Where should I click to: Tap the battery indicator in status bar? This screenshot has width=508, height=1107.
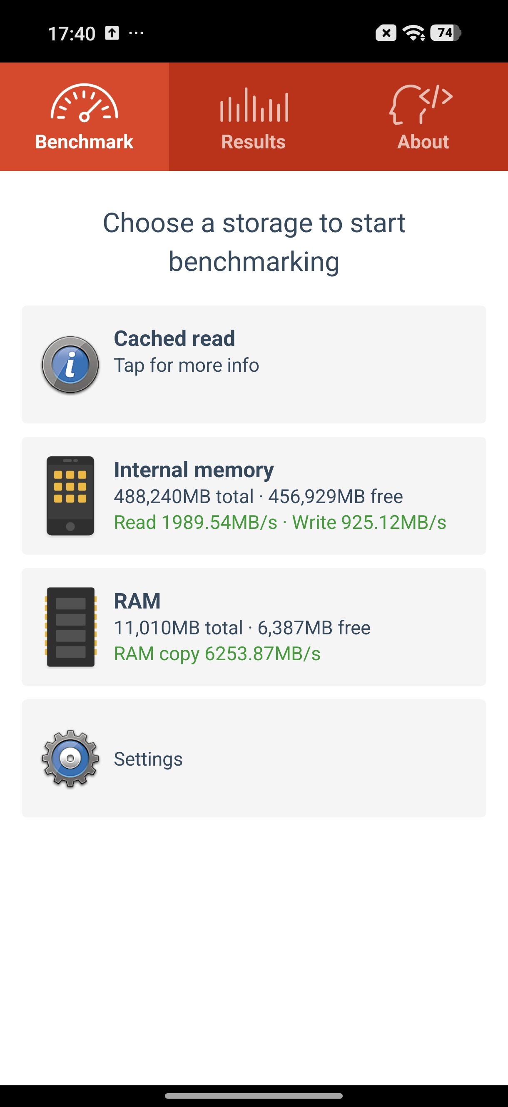pos(446,33)
